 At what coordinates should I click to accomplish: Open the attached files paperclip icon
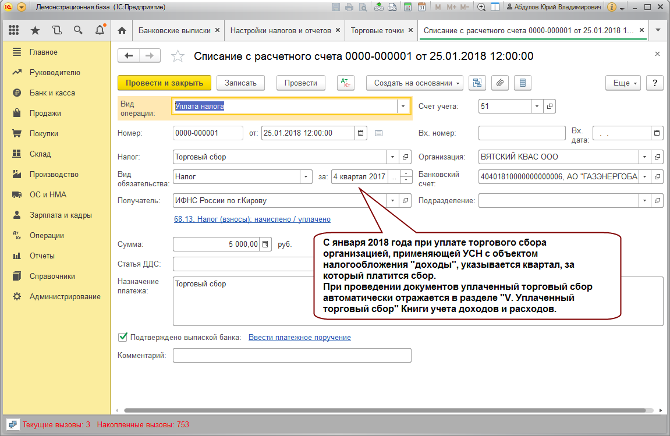tap(499, 83)
